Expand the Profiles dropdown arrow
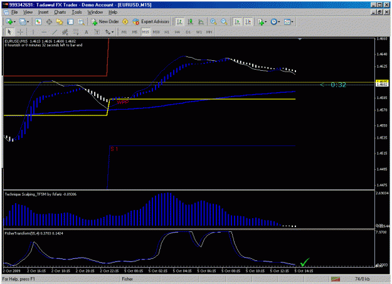This screenshot has width=392, height=284. click(x=28, y=22)
